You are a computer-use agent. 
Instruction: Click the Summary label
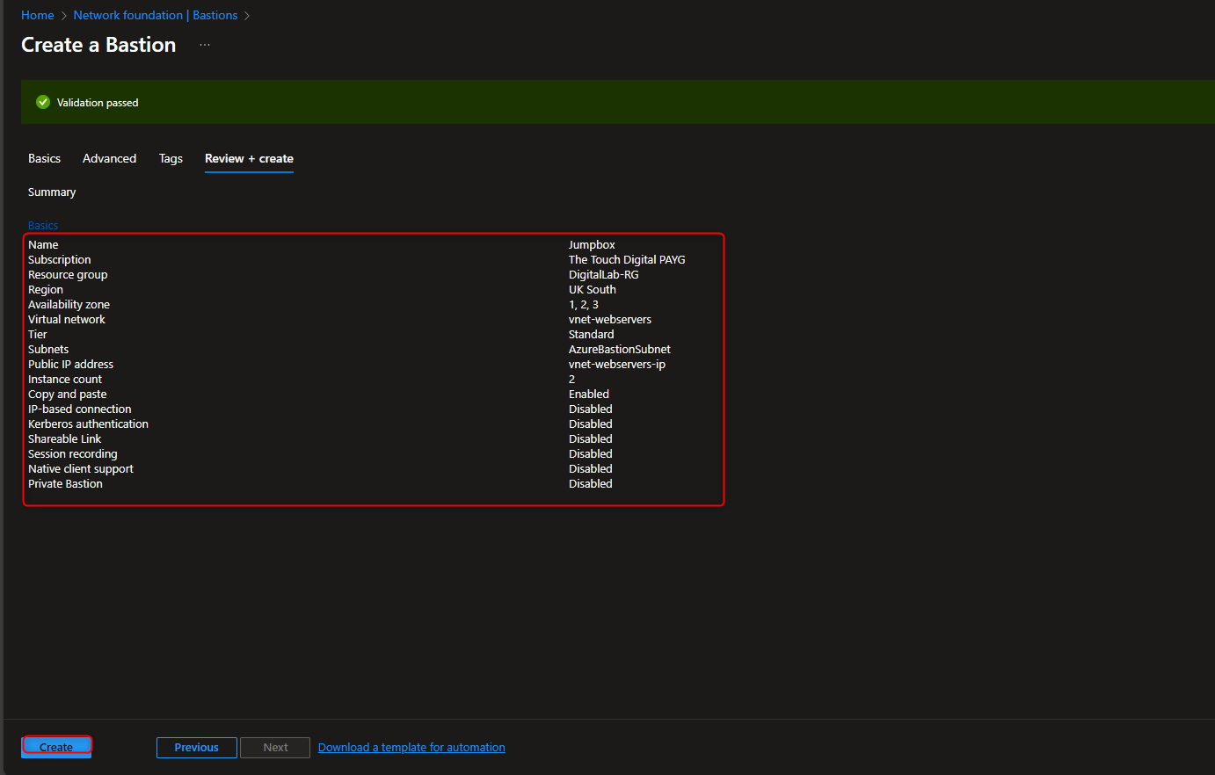click(51, 192)
